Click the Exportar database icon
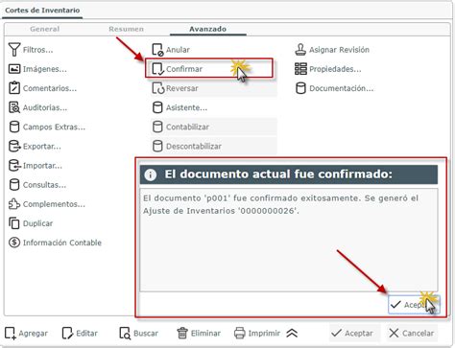Screen dimensions: 455x348 click(14, 146)
